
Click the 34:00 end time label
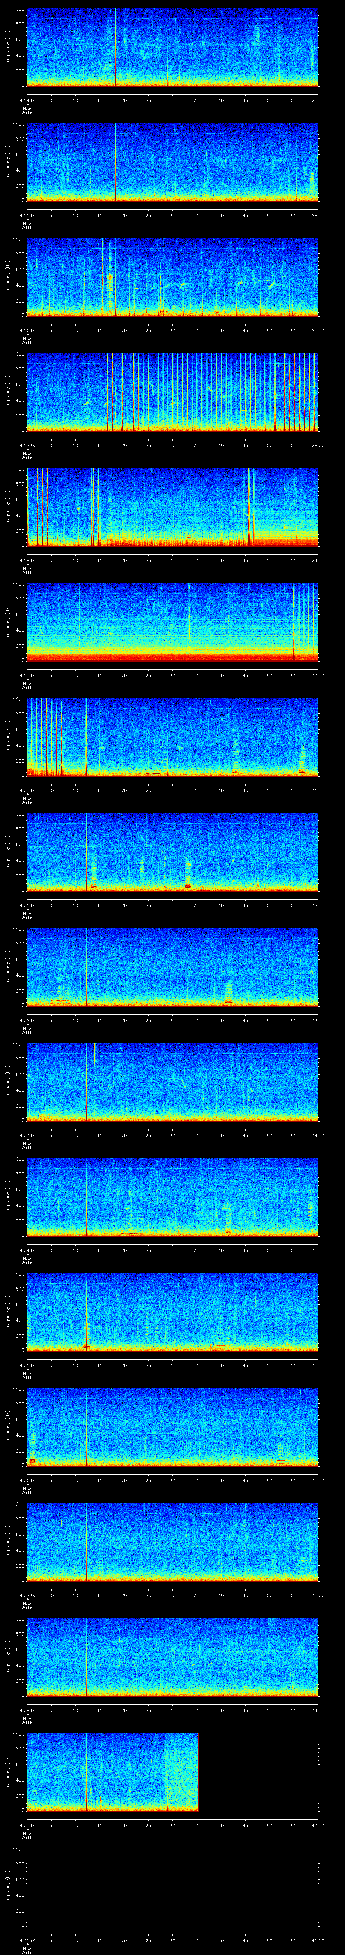coord(318,1135)
